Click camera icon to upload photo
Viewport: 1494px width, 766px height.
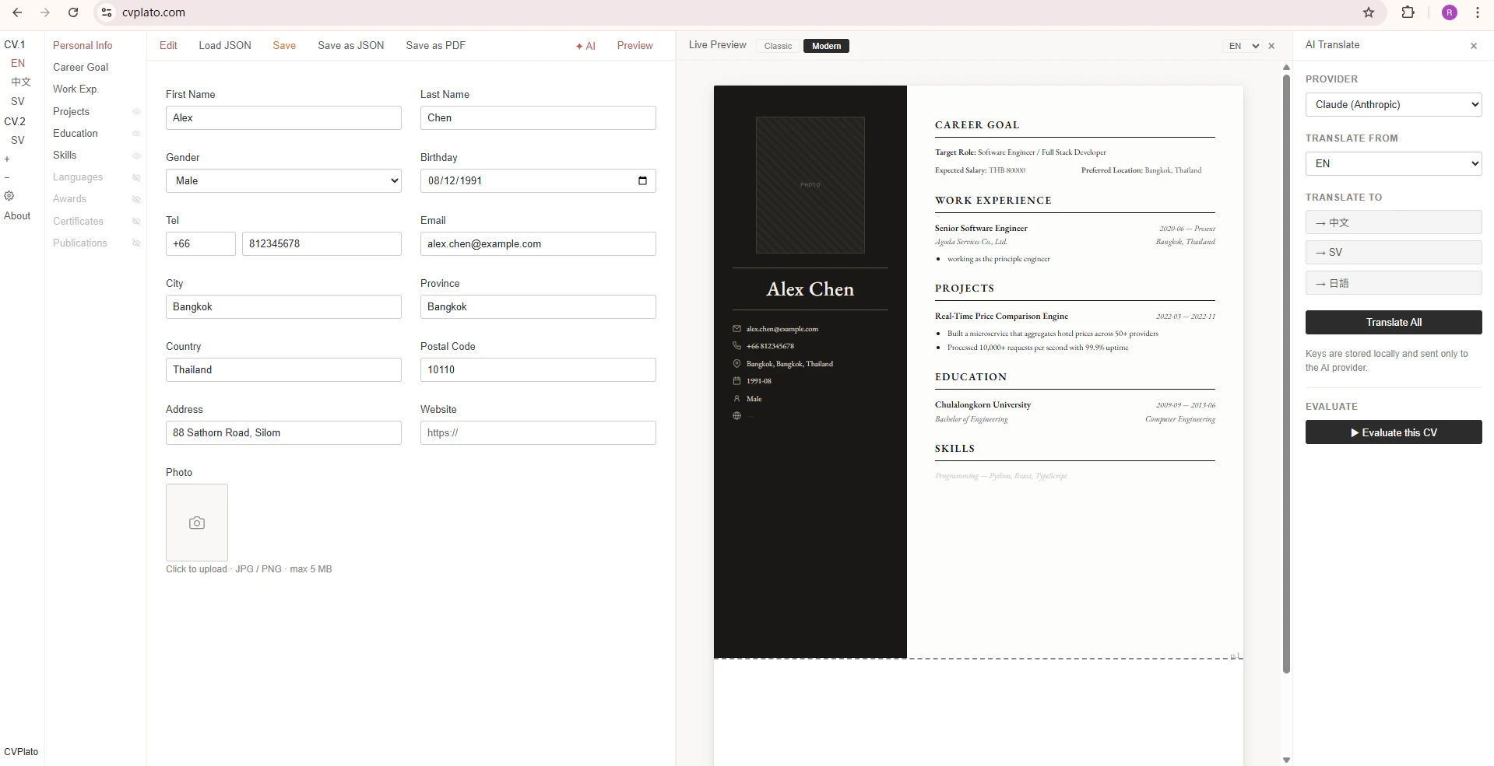click(x=197, y=523)
